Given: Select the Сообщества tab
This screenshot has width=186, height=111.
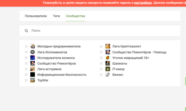Looking at the screenshot, I should [75, 16].
